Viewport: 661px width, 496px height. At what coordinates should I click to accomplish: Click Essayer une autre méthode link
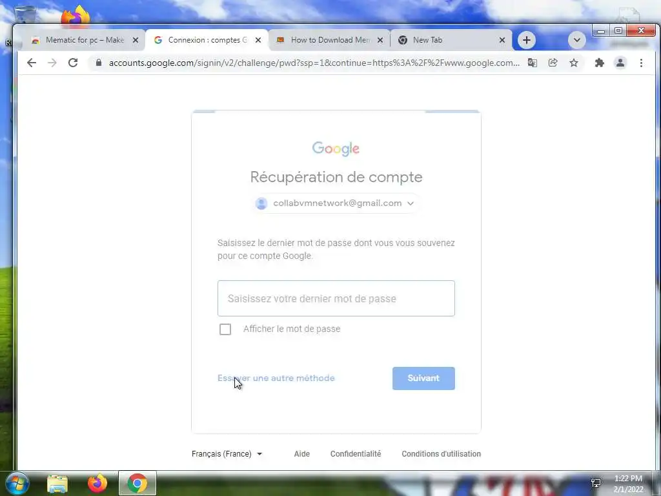[x=276, y=378]
